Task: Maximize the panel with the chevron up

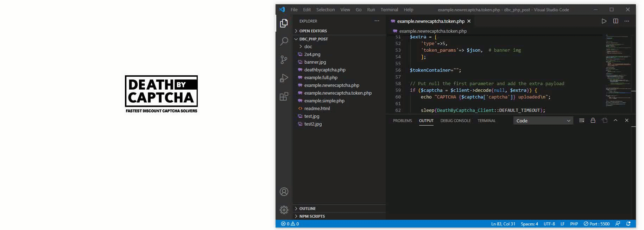Action: [x=615, y=120]
